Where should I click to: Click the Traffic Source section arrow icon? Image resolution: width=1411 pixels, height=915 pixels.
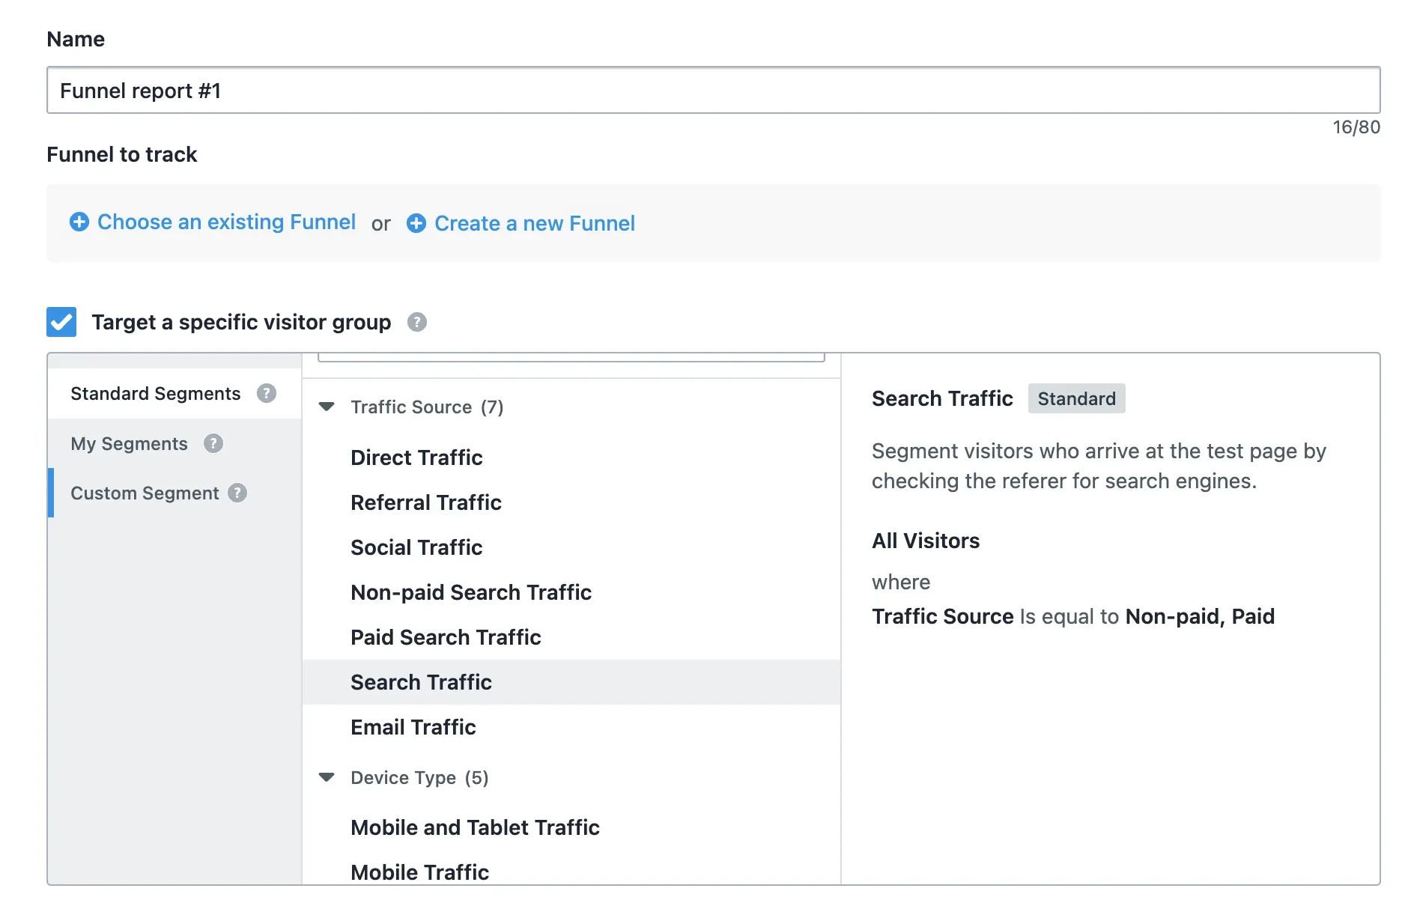326,406
